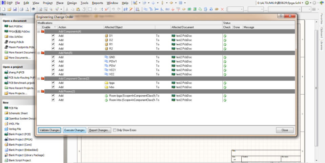Viewport: 325px width, 163px height.
Task: Open the Reports menu
Action: (97, 3)
